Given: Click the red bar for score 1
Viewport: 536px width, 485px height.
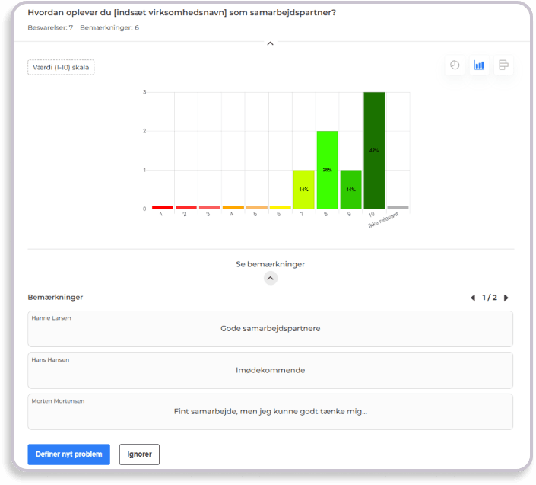Looking at the screenshot, I should pos(162,207).
